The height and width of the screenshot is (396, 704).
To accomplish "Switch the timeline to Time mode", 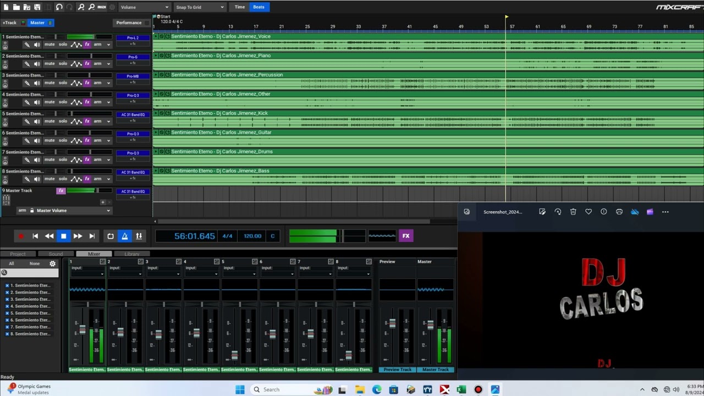I will (x=240, y=7).
